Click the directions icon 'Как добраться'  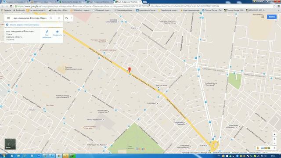(47, 34)
